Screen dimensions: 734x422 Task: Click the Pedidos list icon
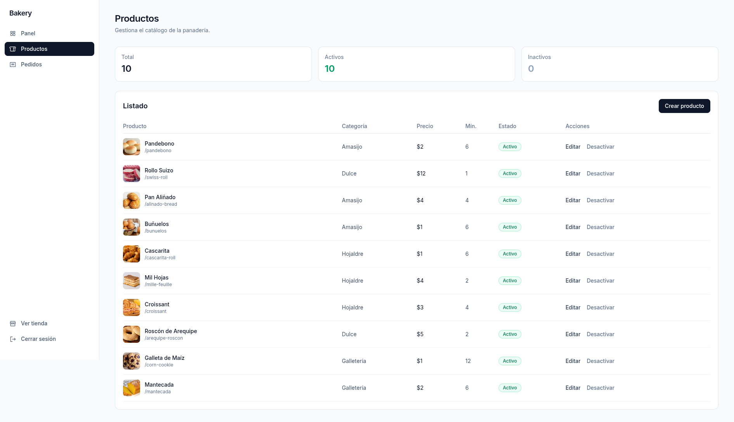13,64
